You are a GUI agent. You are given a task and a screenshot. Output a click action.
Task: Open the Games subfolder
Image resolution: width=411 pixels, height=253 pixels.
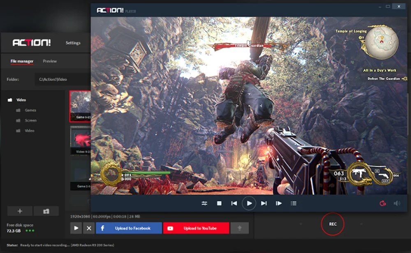click(x=30, y=110)
